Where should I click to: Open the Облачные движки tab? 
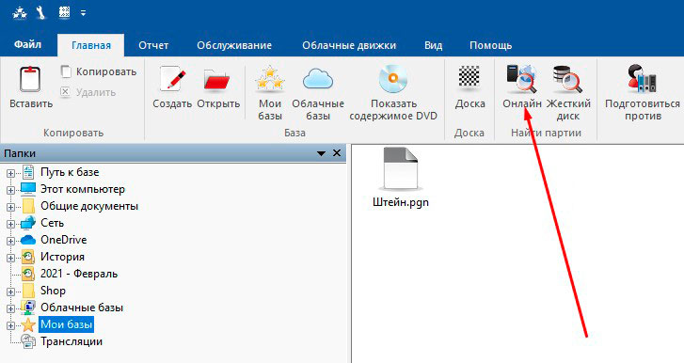349,45
